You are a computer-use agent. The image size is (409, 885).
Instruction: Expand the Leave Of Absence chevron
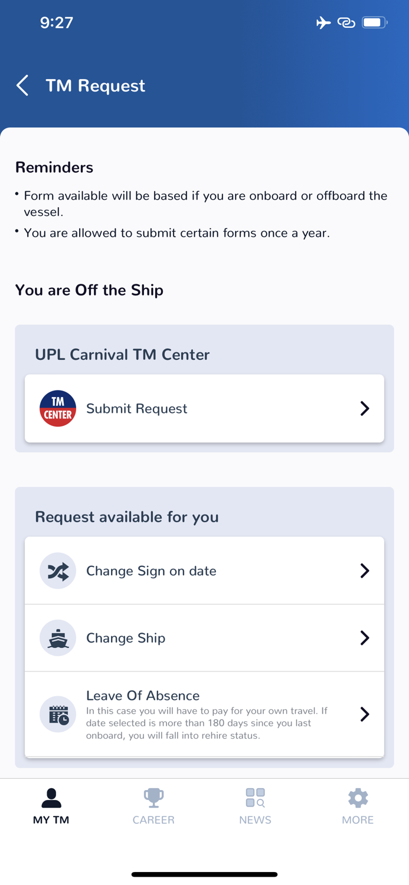(365, 714)
